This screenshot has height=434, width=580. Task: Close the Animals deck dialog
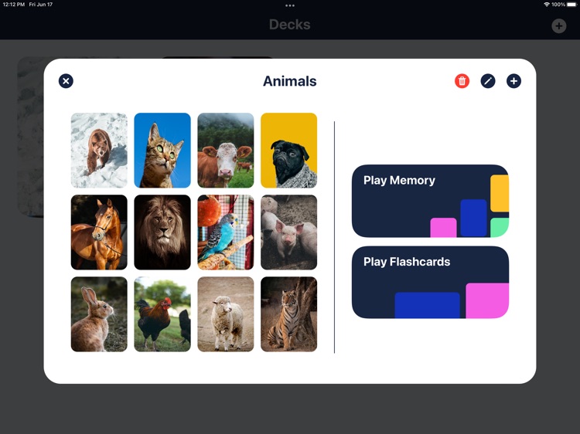[66, 81]
